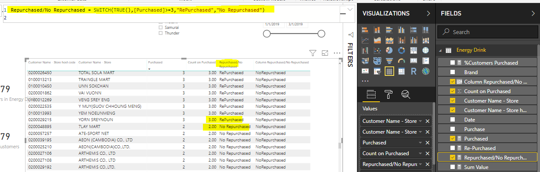
Task: Select the clustered column chart visual
Action: coord(401,30)
